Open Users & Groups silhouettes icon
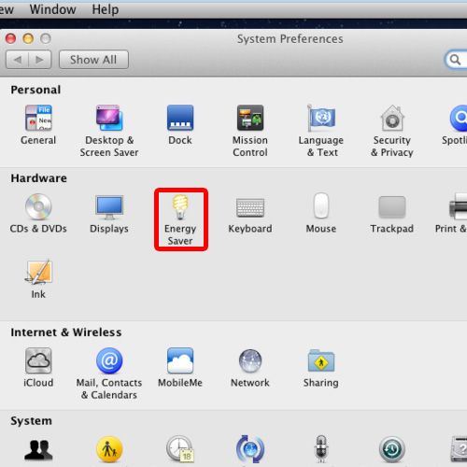 (x=38, y=449)
